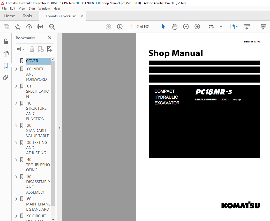Zoom out with the minus icon

(186, 27)
